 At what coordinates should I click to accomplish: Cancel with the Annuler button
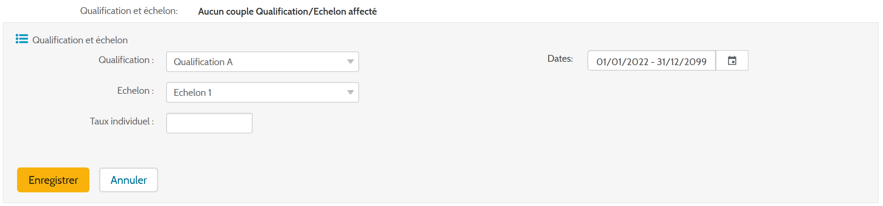click(129, 180)
